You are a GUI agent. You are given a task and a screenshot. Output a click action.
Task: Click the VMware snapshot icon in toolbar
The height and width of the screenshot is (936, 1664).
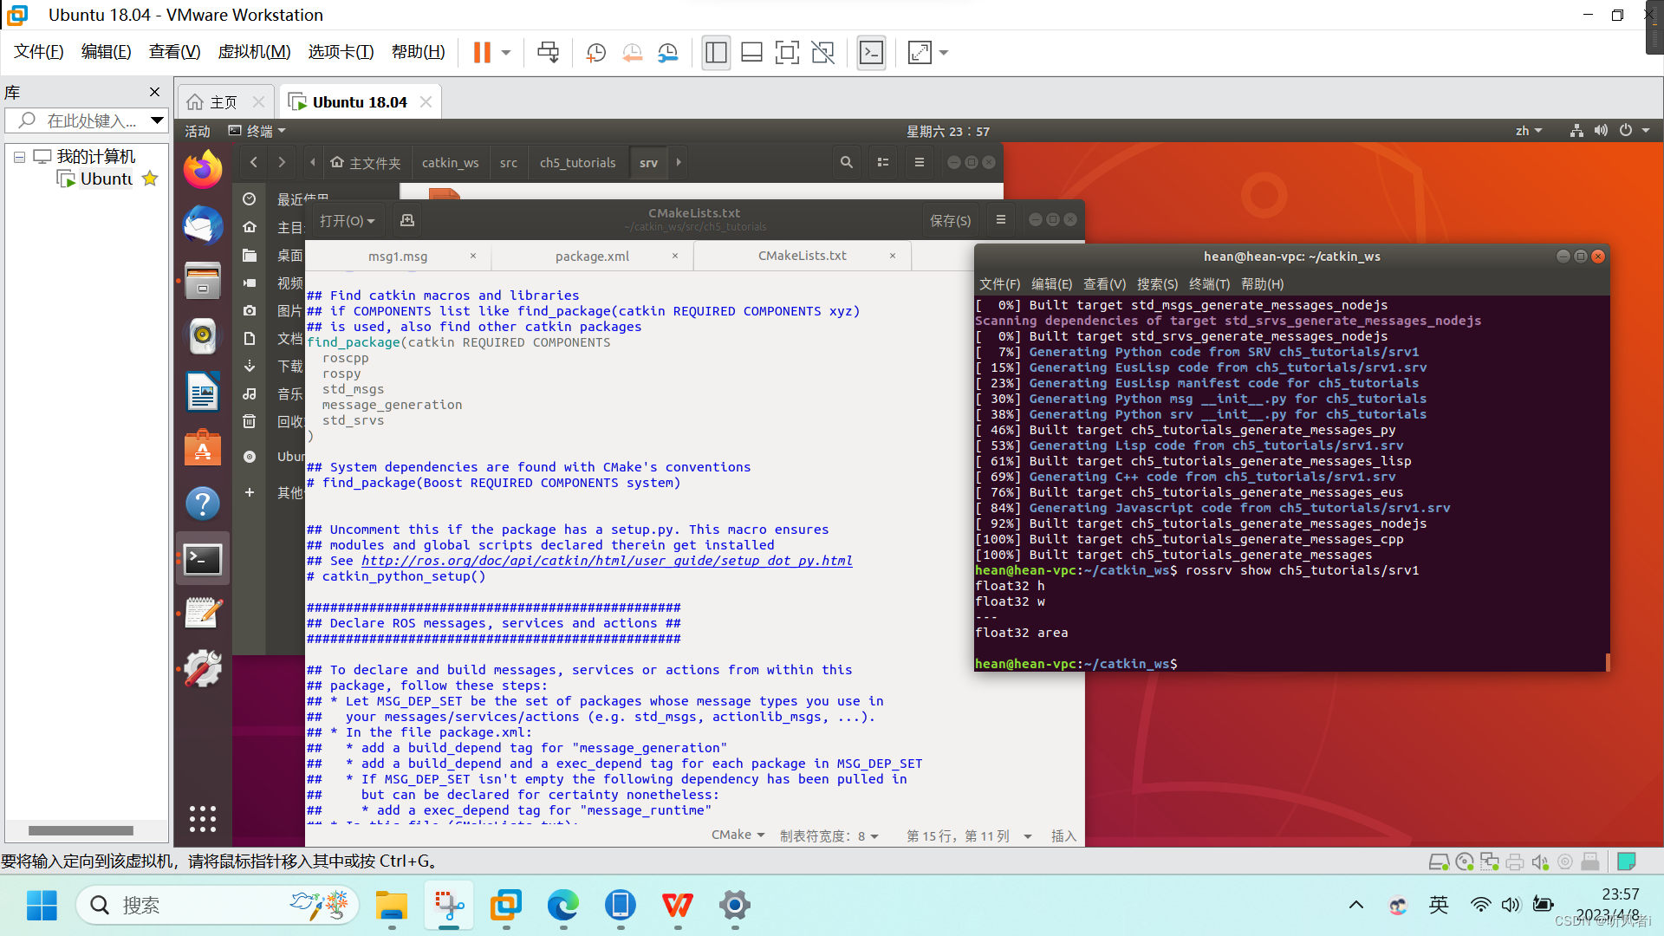[x=595, y=53]
